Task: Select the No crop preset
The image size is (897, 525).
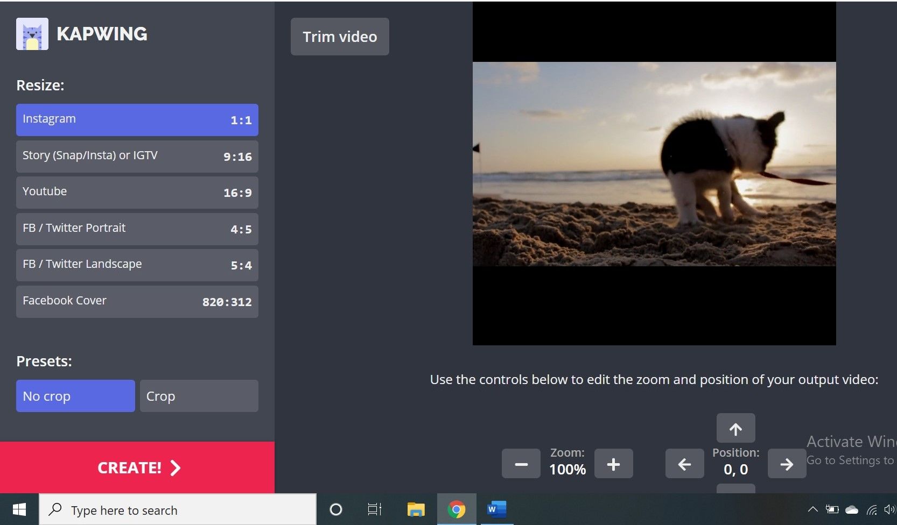Action: [75, 396]
